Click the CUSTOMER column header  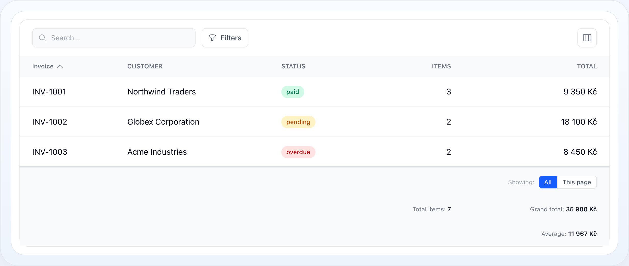pos(145,66)
